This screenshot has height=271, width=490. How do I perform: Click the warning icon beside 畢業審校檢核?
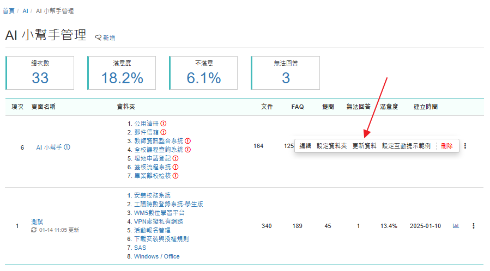(176, 176)
